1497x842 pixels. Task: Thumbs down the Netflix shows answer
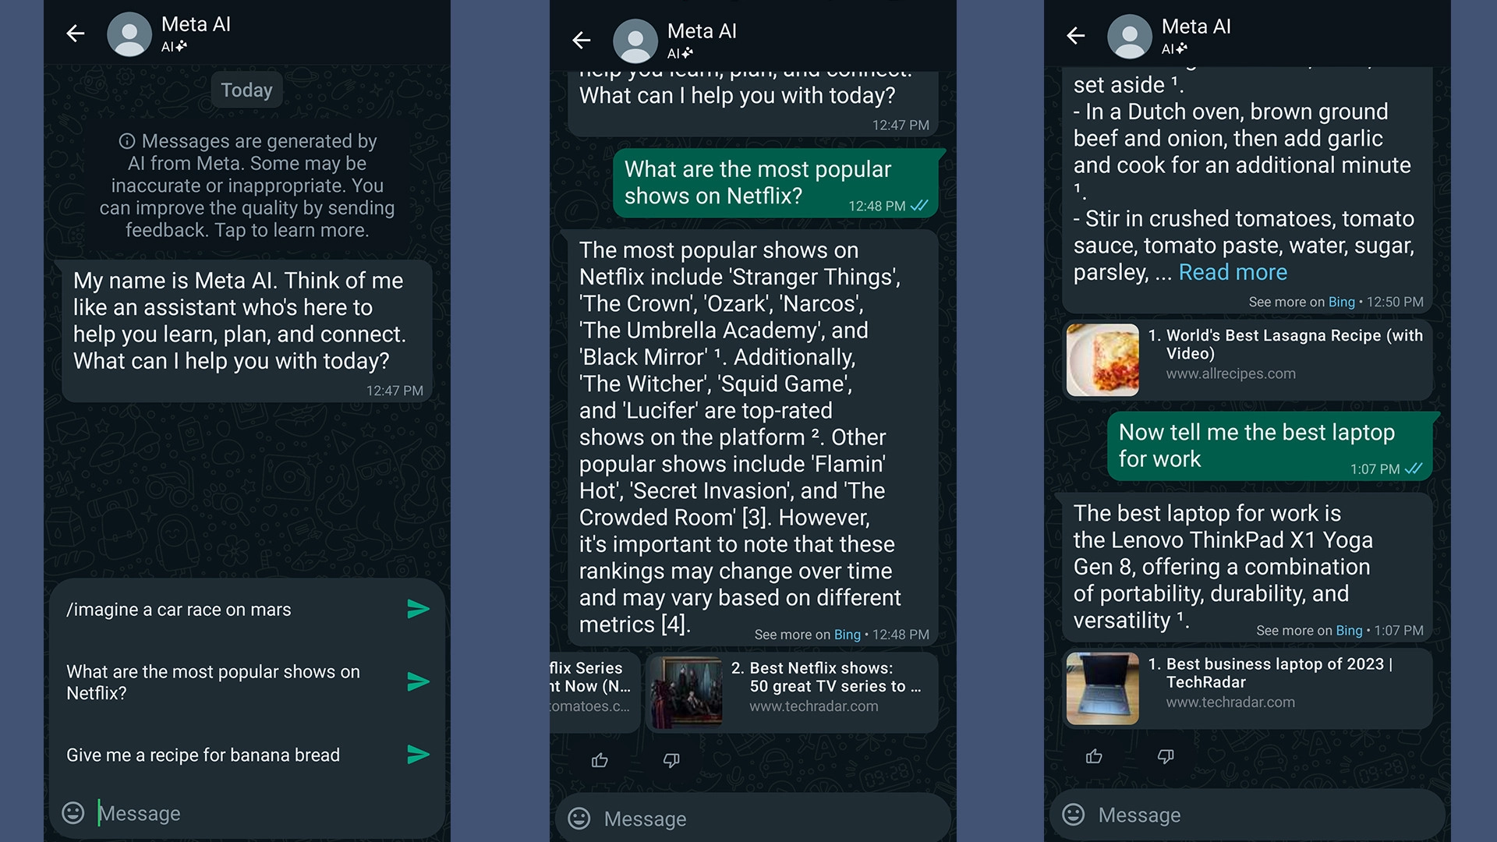tap(671, 760)
